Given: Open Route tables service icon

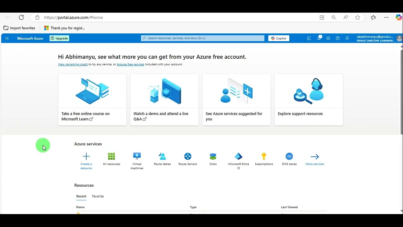Looking at the screenshot, I should (x=162, y=156).
